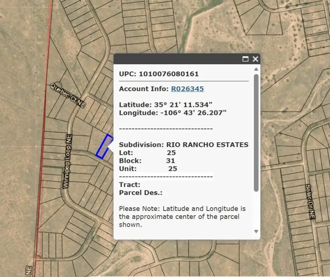Maximize the parcel info popup
This screenshot has height=277, width=330.
click(246, 59)
